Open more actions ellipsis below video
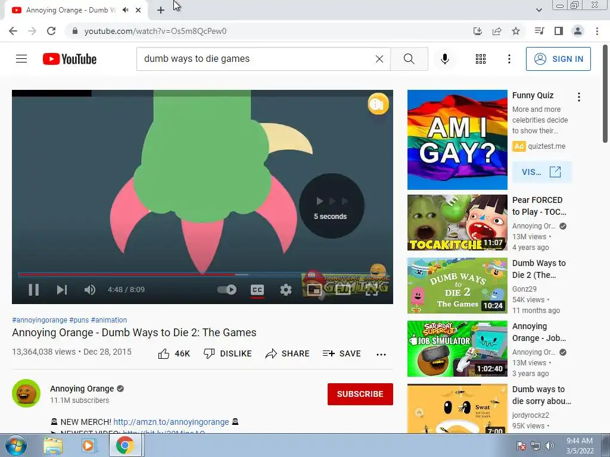This screenshot has height=457, width=610. tap(381, 354)
